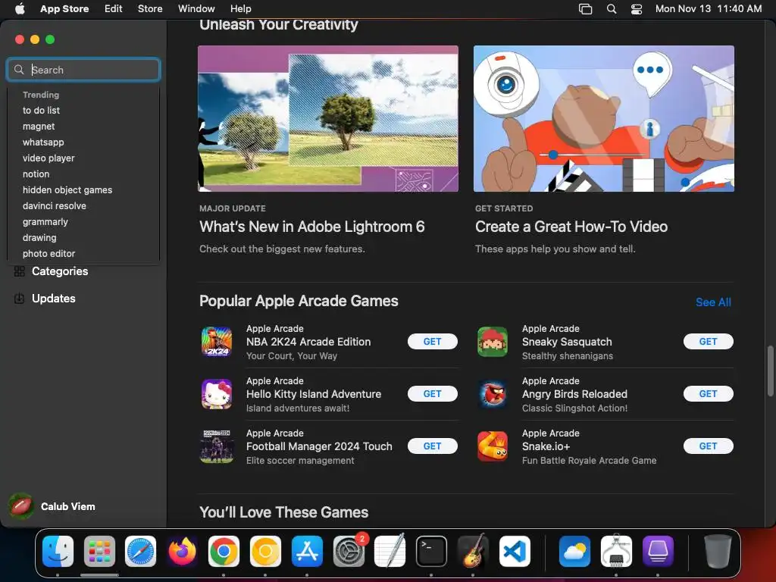Open Terminal from the Dock
776x582 pixels.
[431, 551]
